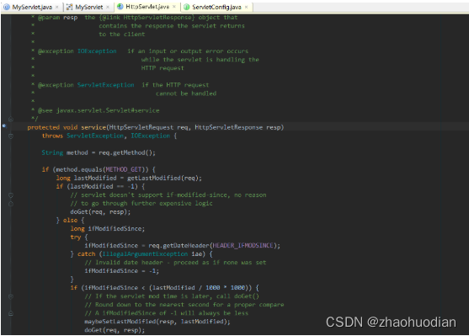Click the '@param resp' Javadoc tag
Image resolution: width=469 pixels, height=336 pixels.
pos(58,18)
